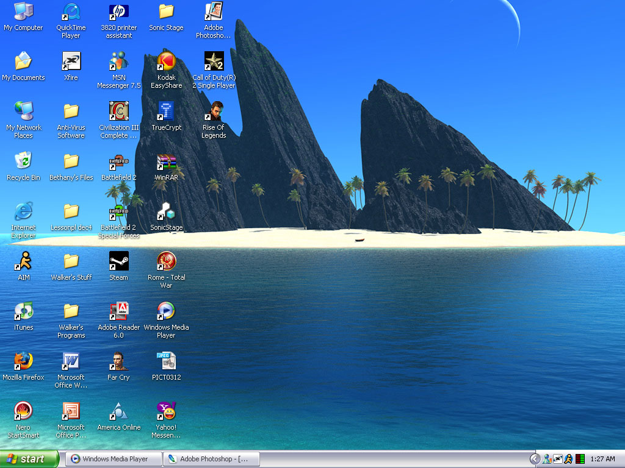Image resolution: width=625 pixels, height=468 pixels.
Task: Launch Far Cry
Action: pos(118,360)
